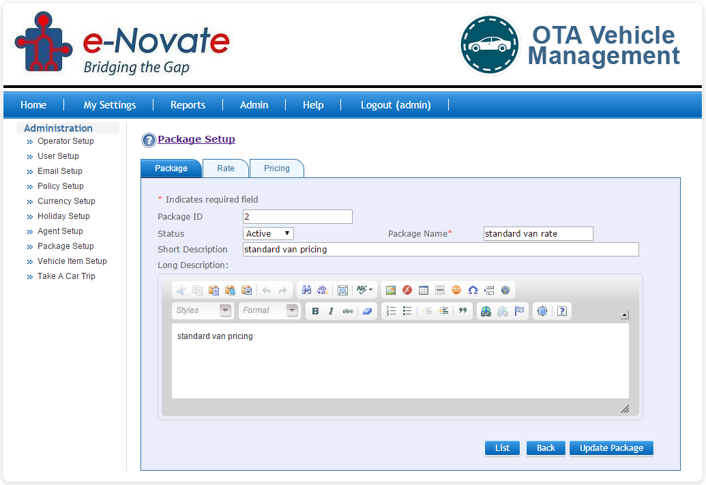Select the Bold formatting icon
This screenshot has height=485, width=706.
point(315,310)
